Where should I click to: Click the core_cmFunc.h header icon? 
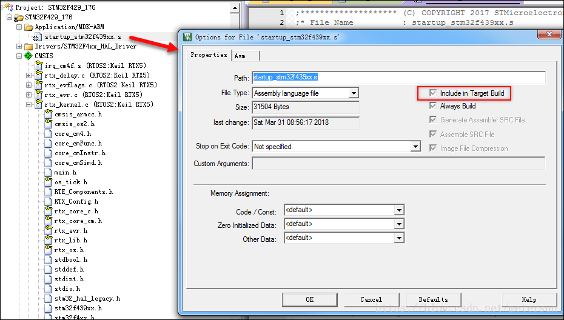click(48, 143)
